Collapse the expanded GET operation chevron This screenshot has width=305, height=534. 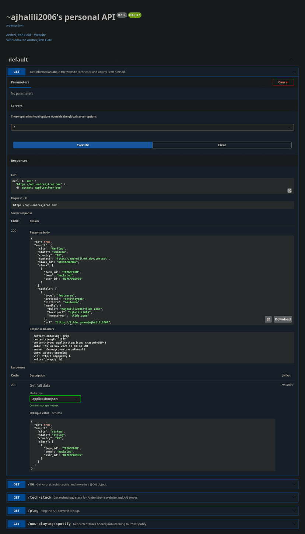[x=294, y=72]
